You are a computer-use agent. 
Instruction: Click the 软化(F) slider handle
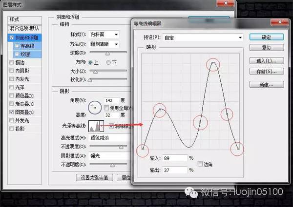(x=90, y=80)
